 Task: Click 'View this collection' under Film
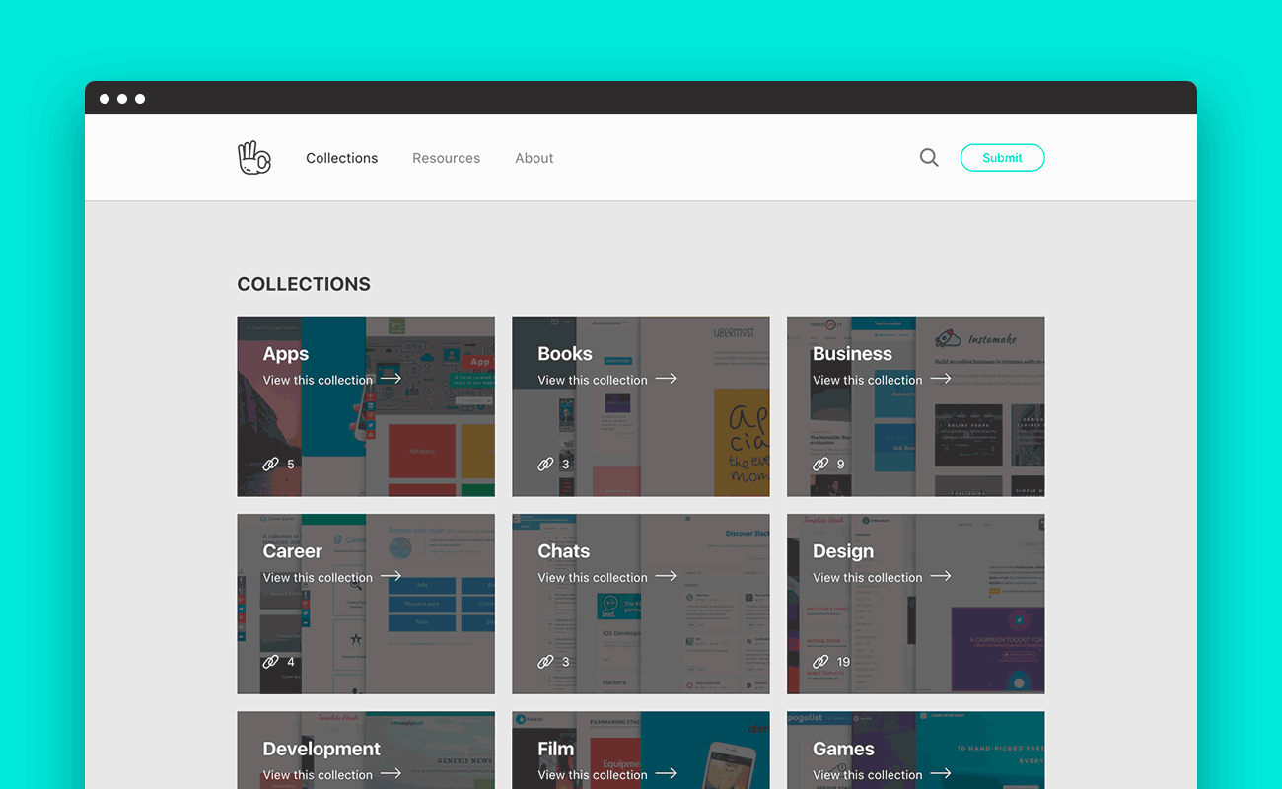coord(593,775)
